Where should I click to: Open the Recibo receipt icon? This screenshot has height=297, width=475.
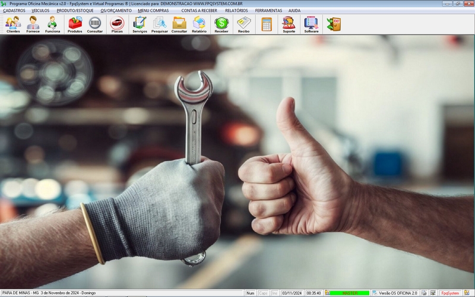[243, 24]
